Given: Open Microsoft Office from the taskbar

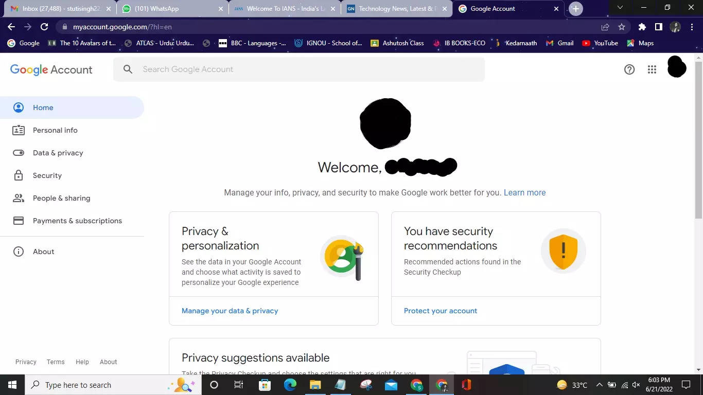Looking at the screenshot, I should point(466,385).
